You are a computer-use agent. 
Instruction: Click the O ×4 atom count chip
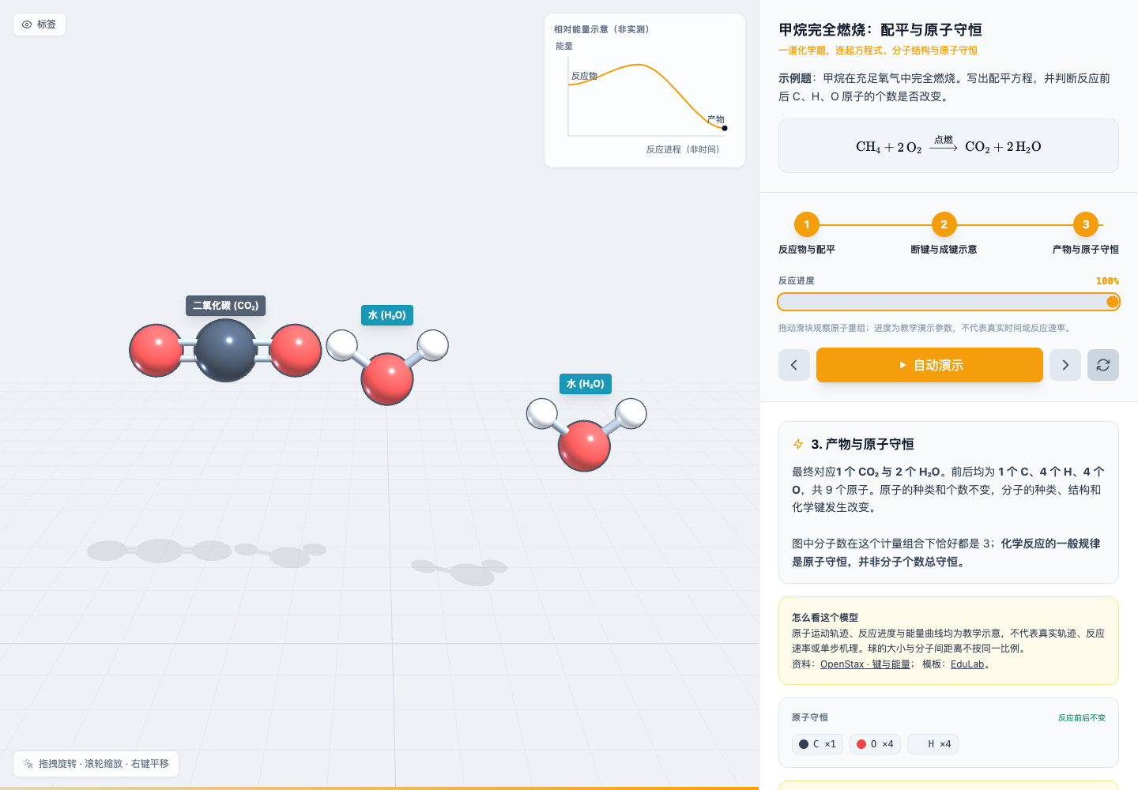[x=875, y=744]
